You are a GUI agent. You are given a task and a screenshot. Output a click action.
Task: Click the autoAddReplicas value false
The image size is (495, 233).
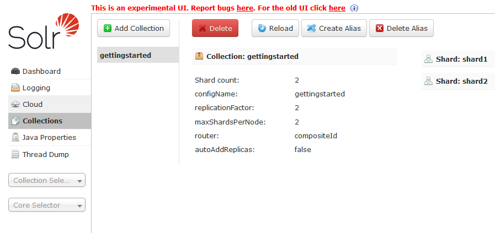click(x=303, y=149)
